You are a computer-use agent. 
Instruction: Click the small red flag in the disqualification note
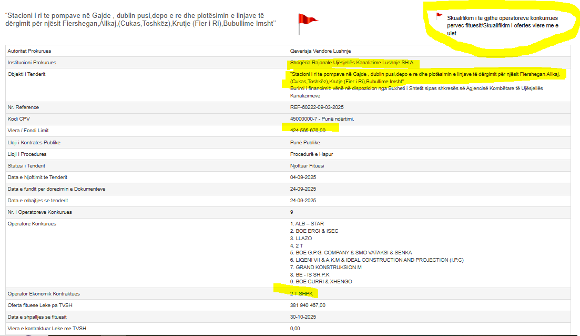tap(439, 16)
